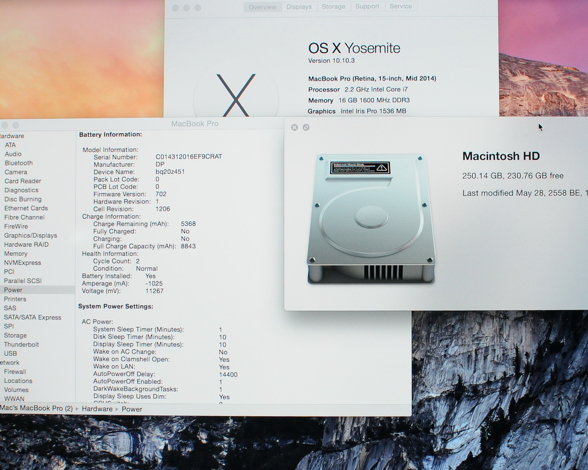588x470 pixels.
Task: Select Card Reader in the sidebar
Action: [x=22, y=181]
